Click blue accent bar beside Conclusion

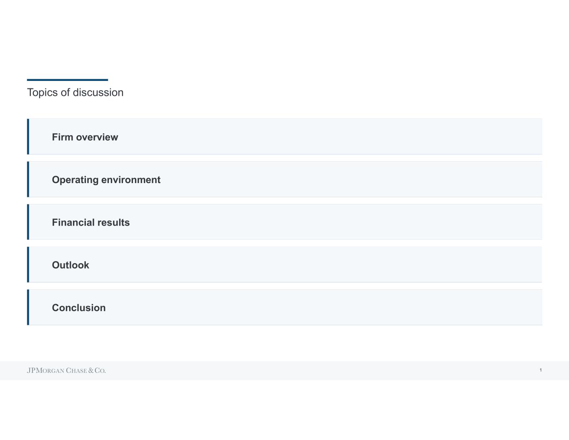[x=28, y=307]
